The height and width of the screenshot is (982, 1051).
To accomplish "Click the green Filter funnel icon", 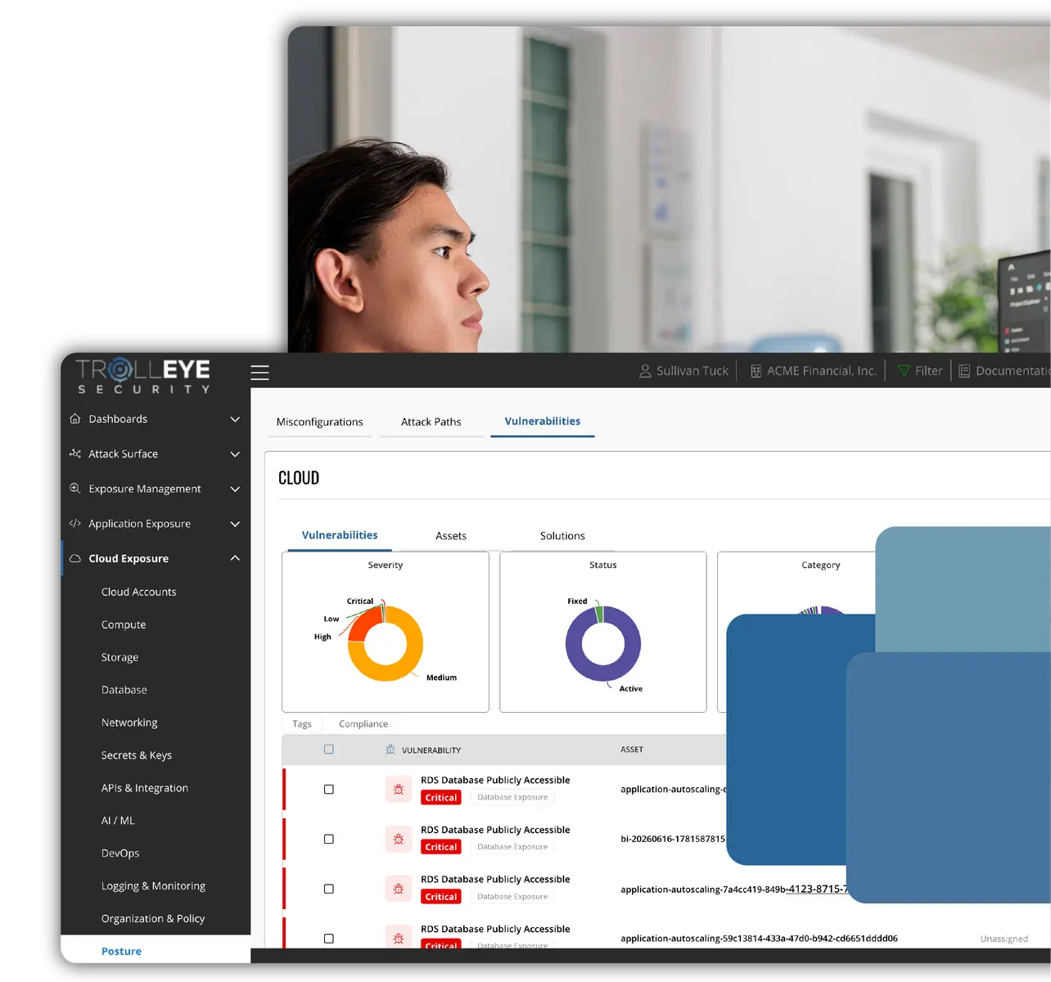I will click(904, 371).
